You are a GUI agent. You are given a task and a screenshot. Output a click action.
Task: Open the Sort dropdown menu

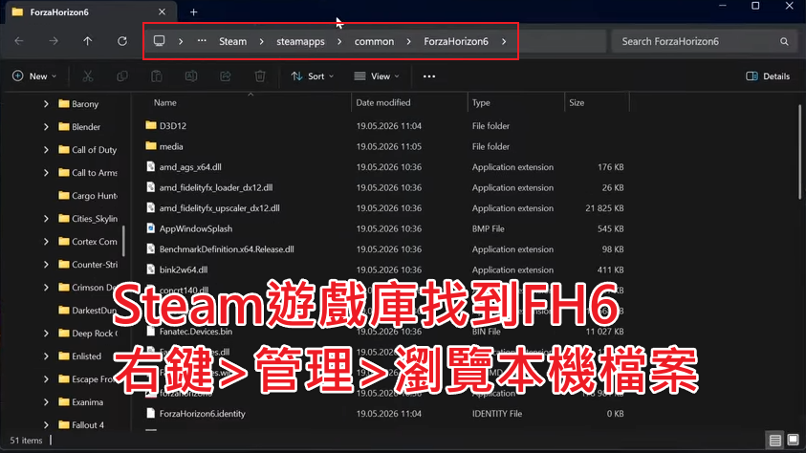pyautogui.click(x=312, y=76)
